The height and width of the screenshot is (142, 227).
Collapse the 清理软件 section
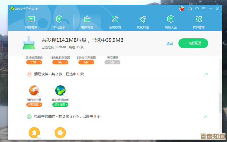click(206, 74)
